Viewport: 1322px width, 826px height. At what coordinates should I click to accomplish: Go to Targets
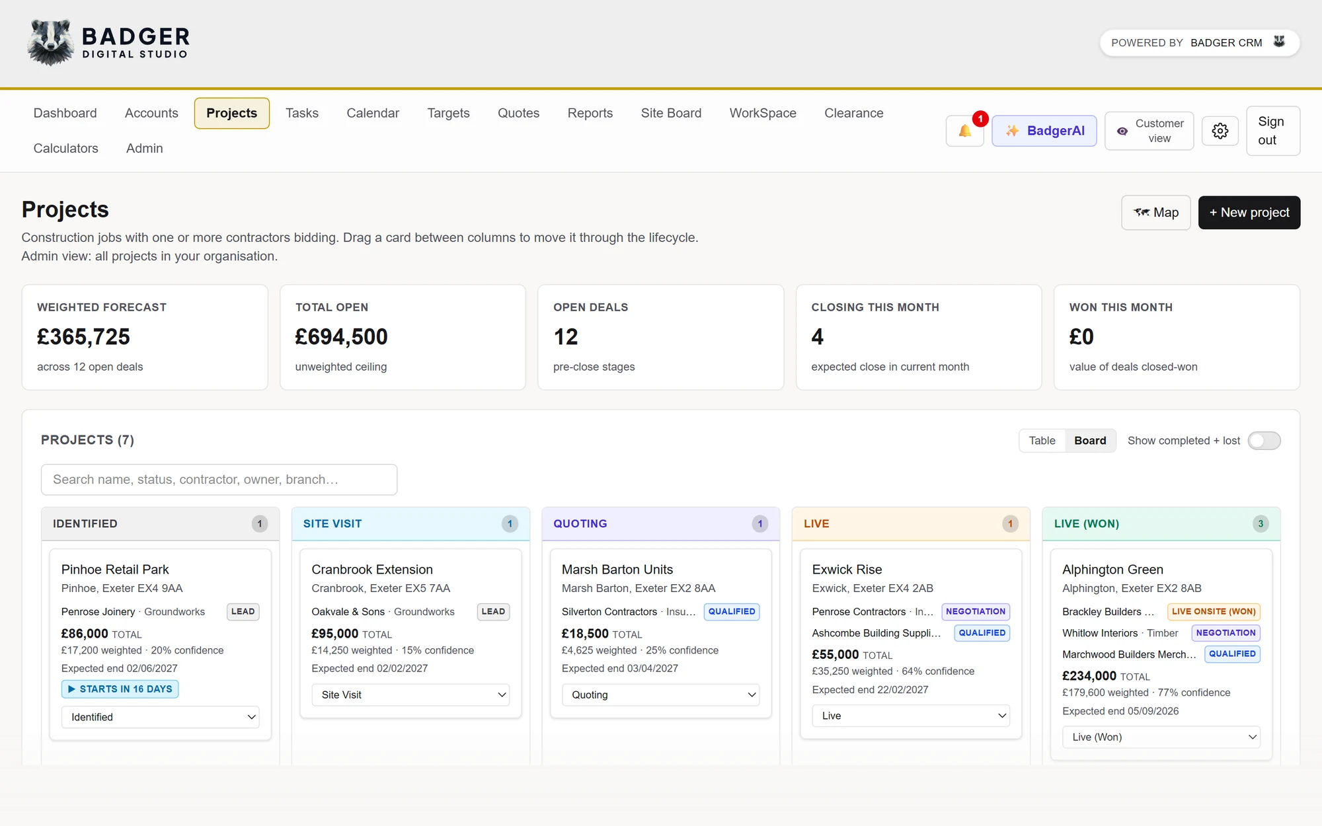448,113
